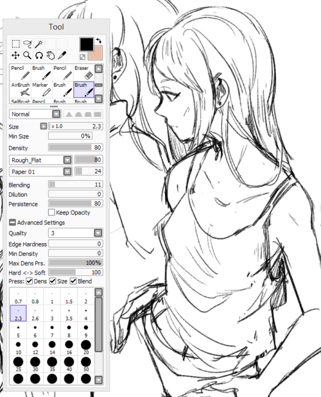Pick the pointed-peak brush edge shape

[69, 114]
